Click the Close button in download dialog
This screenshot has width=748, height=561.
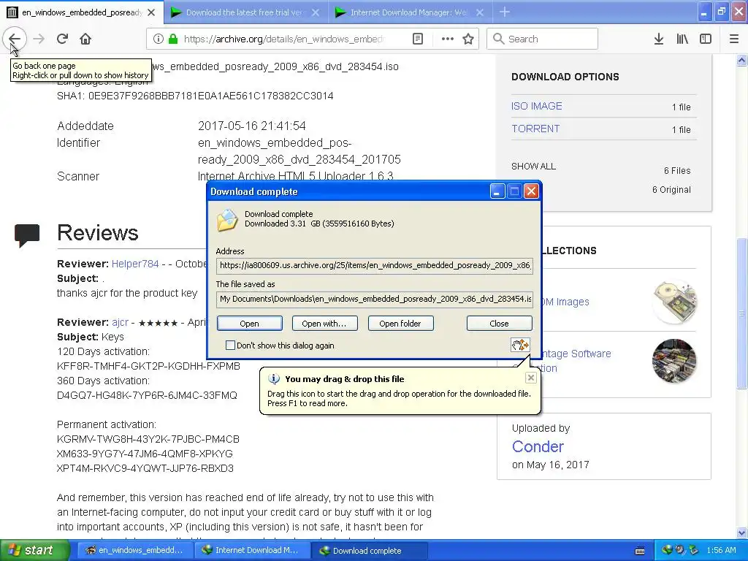(499, 324)
